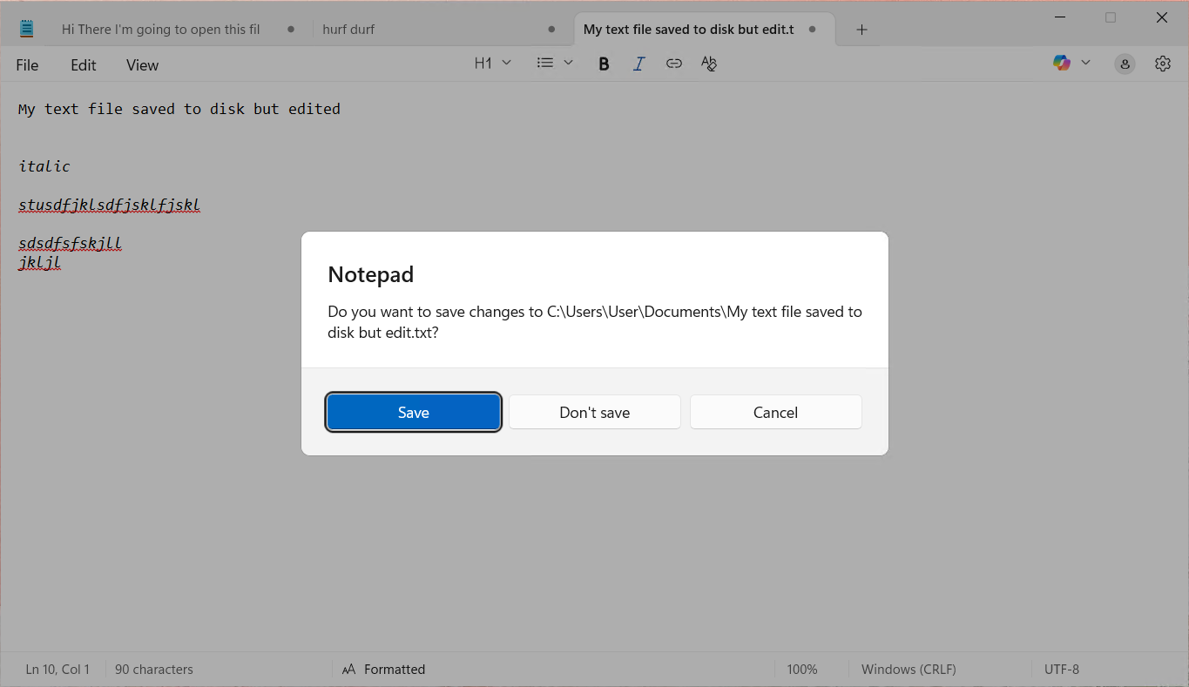Click 'Windows (CRLF)' line ending indicator
The height and width of the screenshot is (687, 1189).
909,670
